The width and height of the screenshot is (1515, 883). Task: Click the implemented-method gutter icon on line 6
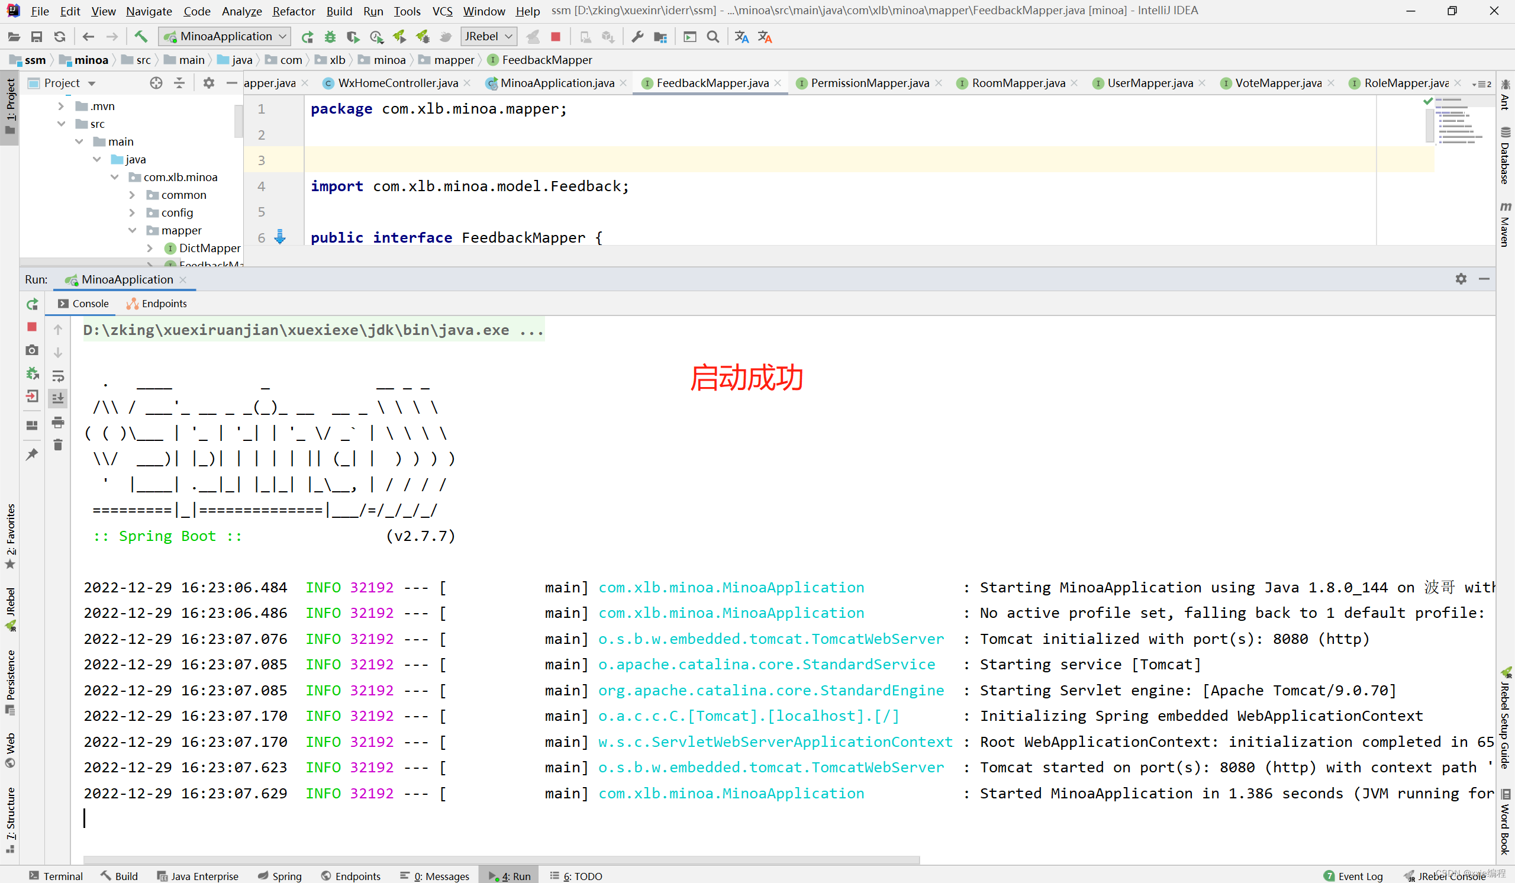point(280,237)
